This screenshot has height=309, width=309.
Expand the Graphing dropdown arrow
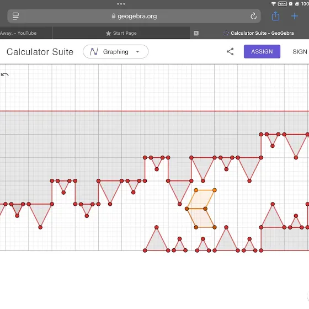(x=137, y=52)
